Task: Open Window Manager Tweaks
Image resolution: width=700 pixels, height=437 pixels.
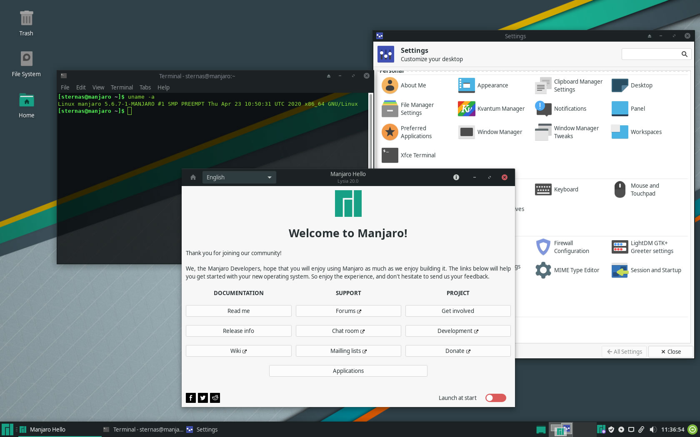Action: point(567,132)
